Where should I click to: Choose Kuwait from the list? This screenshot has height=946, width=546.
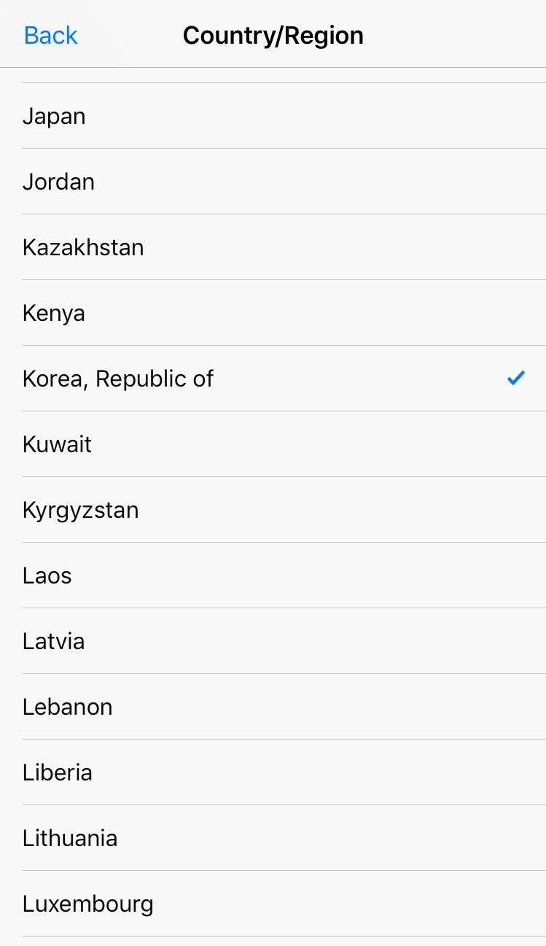[57, 445]
